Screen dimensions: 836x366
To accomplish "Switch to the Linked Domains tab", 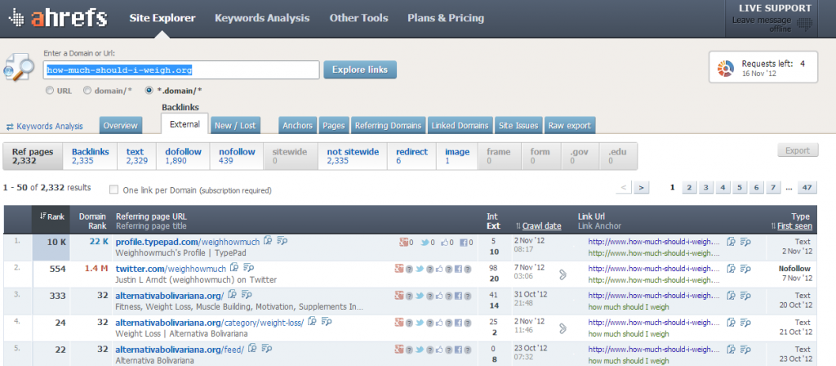I will pyautogui.click(x=460, y=125).
